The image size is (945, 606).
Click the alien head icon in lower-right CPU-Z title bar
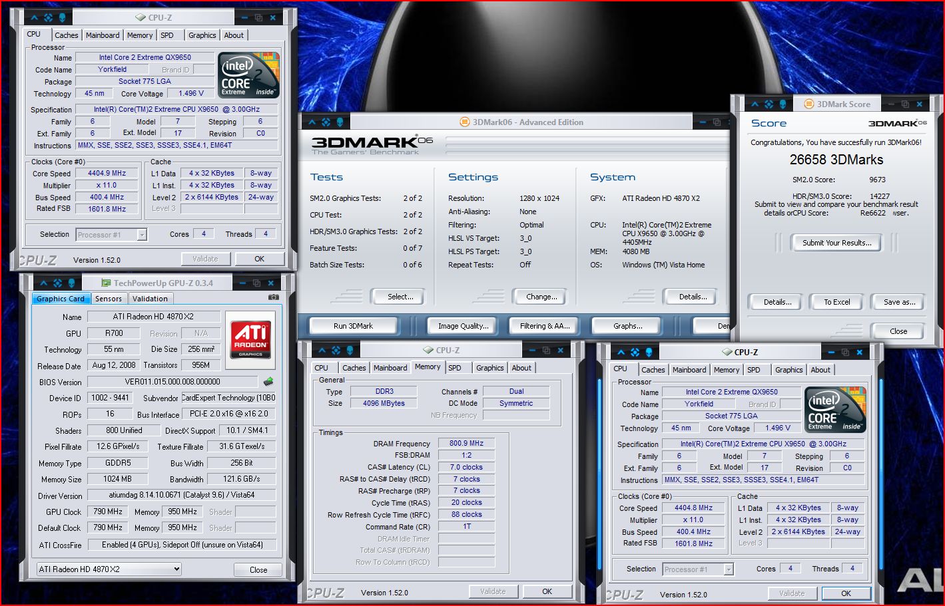click(x=649, y=352)
